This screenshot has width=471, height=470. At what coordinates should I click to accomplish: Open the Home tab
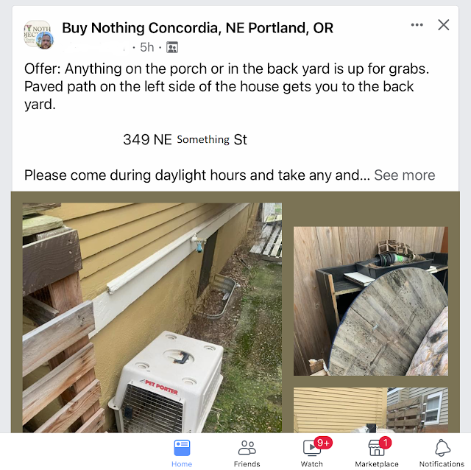tap(182, 453)
